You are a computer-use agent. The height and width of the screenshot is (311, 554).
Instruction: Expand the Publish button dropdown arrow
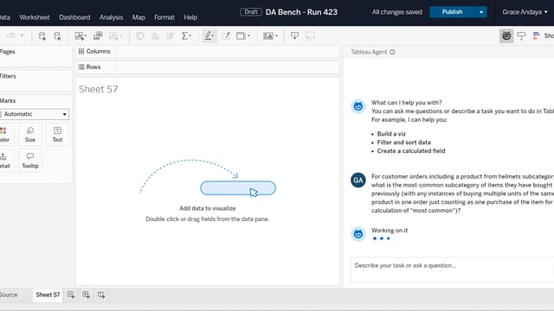pos(481,12)
